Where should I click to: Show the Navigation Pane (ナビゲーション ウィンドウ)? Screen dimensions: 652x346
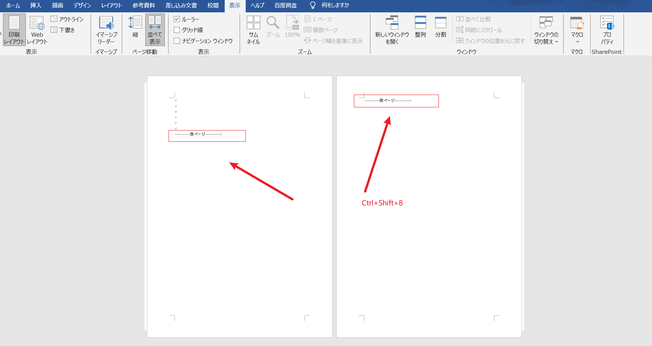coord(177,41)
